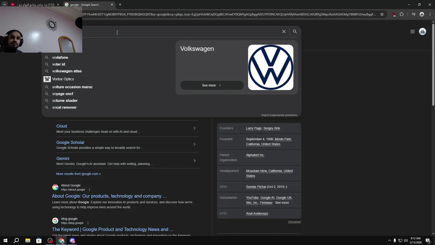The height and width of the screenshot is (245, 435).
Task: Open the Extensions puzzle icon
Action: click(x=402, y=14)
